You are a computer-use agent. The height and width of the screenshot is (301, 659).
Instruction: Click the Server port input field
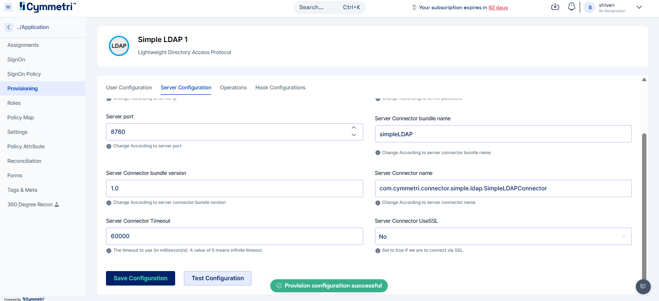[234, 132]
